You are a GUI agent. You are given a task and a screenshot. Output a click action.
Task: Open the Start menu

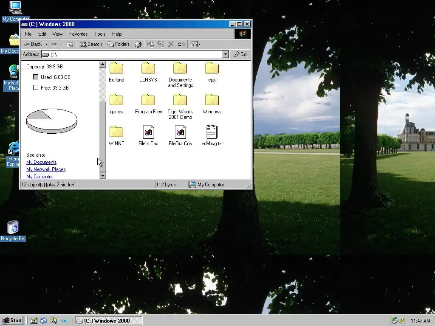(12, 321)
